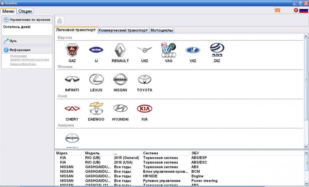Open the DAEWOO brand

pos(96,108)
